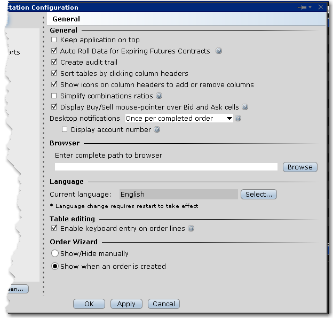This screenshot has width=333, height=318.
Task: Open the Desktop notifications dropdown
Action: pos(179,119)
